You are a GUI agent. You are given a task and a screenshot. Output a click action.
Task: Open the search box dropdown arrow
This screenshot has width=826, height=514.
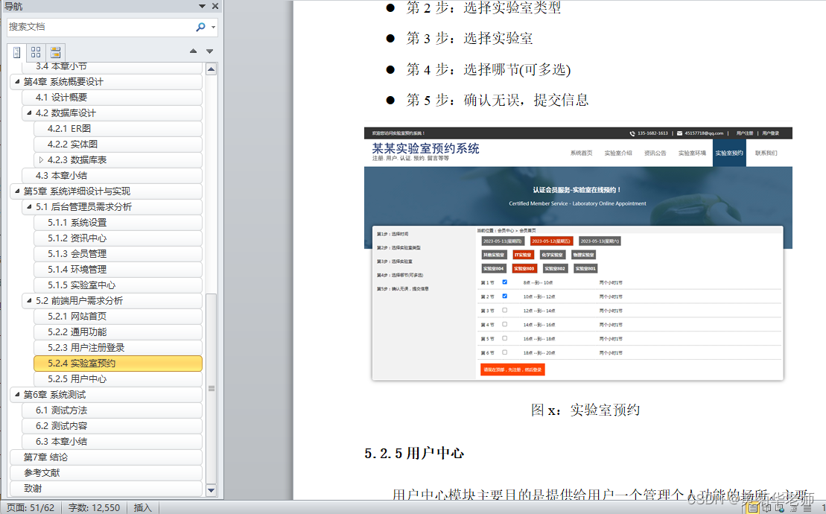[x=215, y=26]
